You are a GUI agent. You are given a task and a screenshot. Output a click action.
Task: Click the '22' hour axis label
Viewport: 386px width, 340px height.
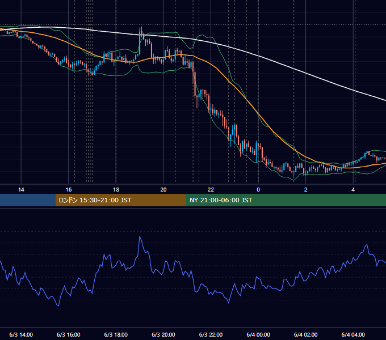[211, 190]
